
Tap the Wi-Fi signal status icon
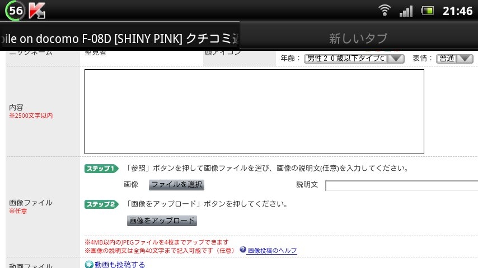pos(385,11)
